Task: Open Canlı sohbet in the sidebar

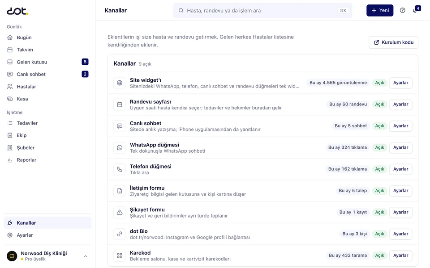Action: tap(47, 74)
